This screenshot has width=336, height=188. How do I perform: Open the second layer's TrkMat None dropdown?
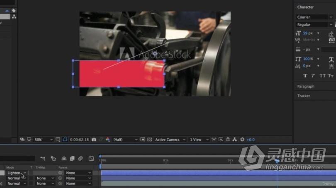[45, 178]
